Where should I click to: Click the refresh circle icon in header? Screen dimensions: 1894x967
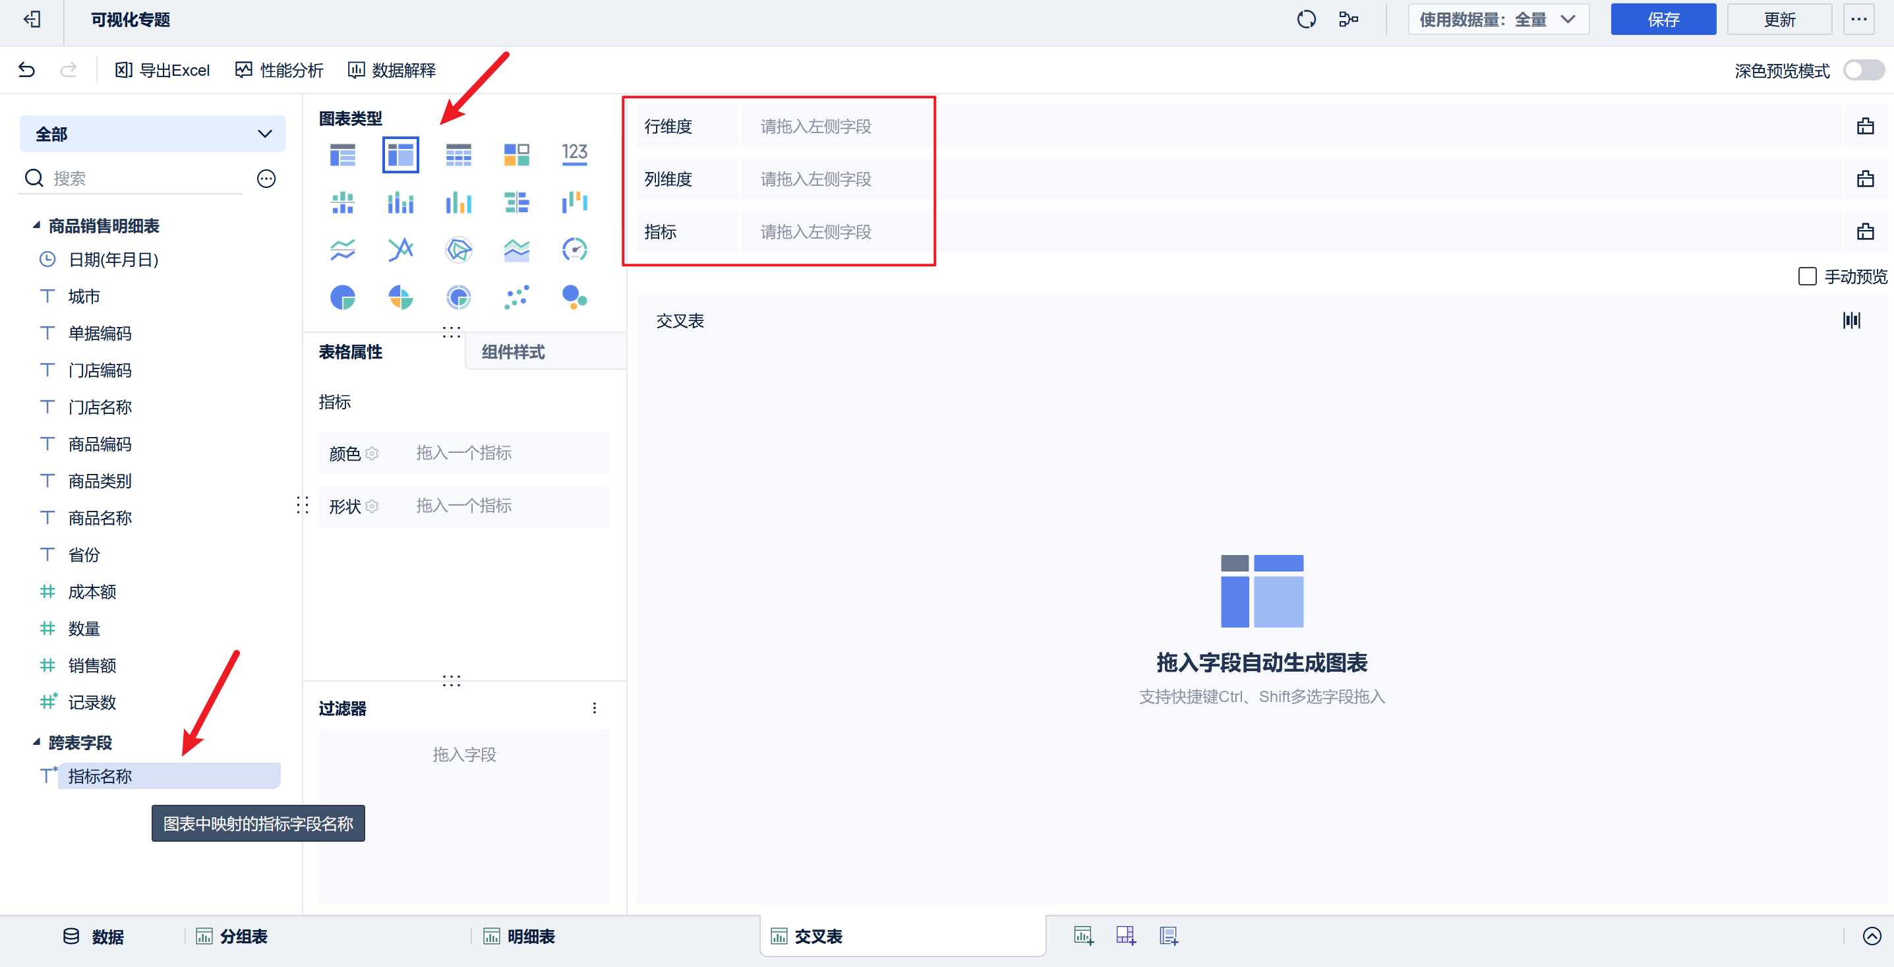tap(1306, 20)
